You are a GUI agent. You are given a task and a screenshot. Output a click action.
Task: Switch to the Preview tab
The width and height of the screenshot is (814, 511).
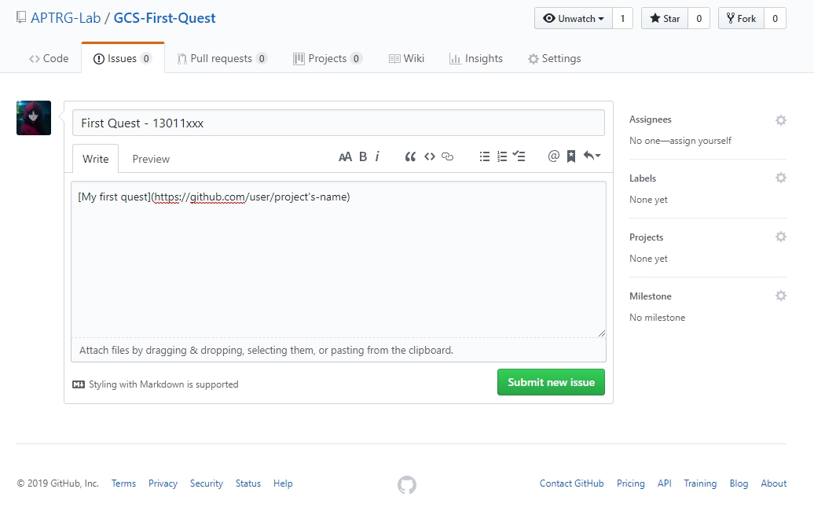click(151, 159)
